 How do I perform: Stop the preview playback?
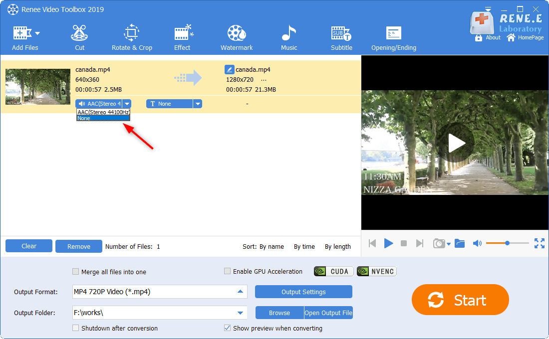[404, 243]
